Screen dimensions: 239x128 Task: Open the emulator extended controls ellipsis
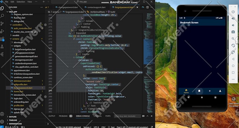click(233, 79)
